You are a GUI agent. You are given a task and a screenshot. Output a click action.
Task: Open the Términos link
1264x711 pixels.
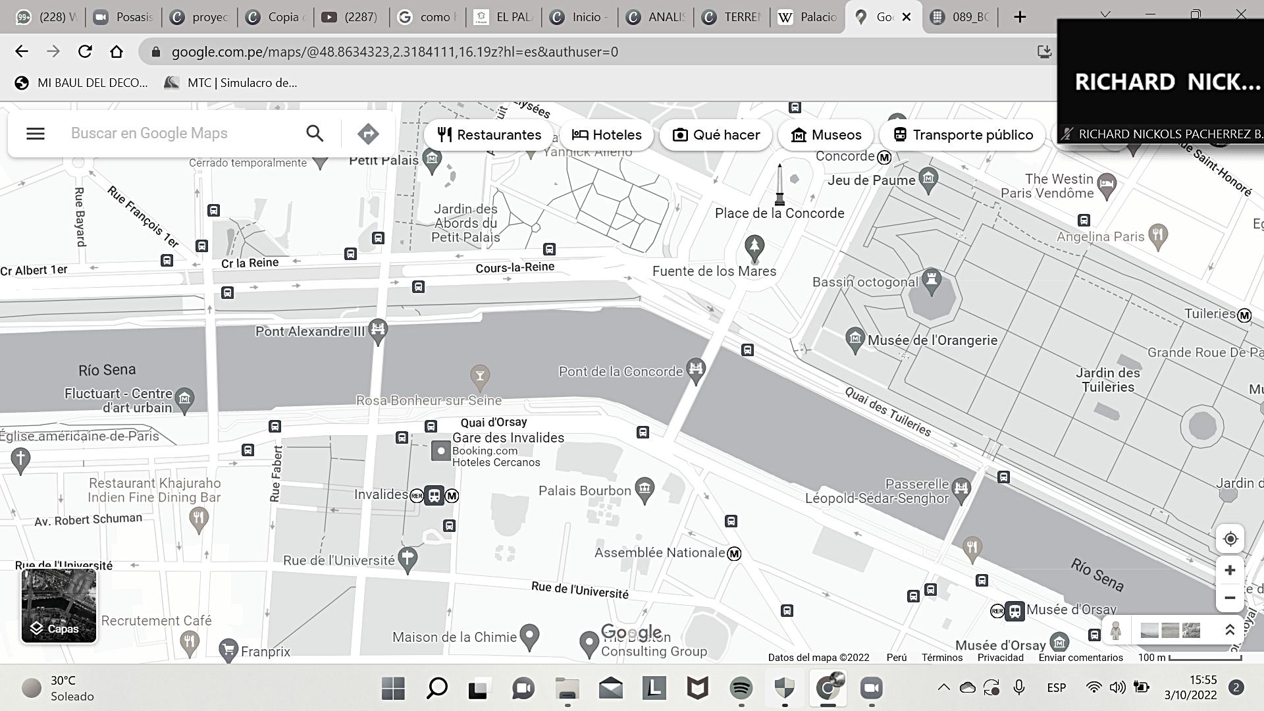tap(941, 658)
